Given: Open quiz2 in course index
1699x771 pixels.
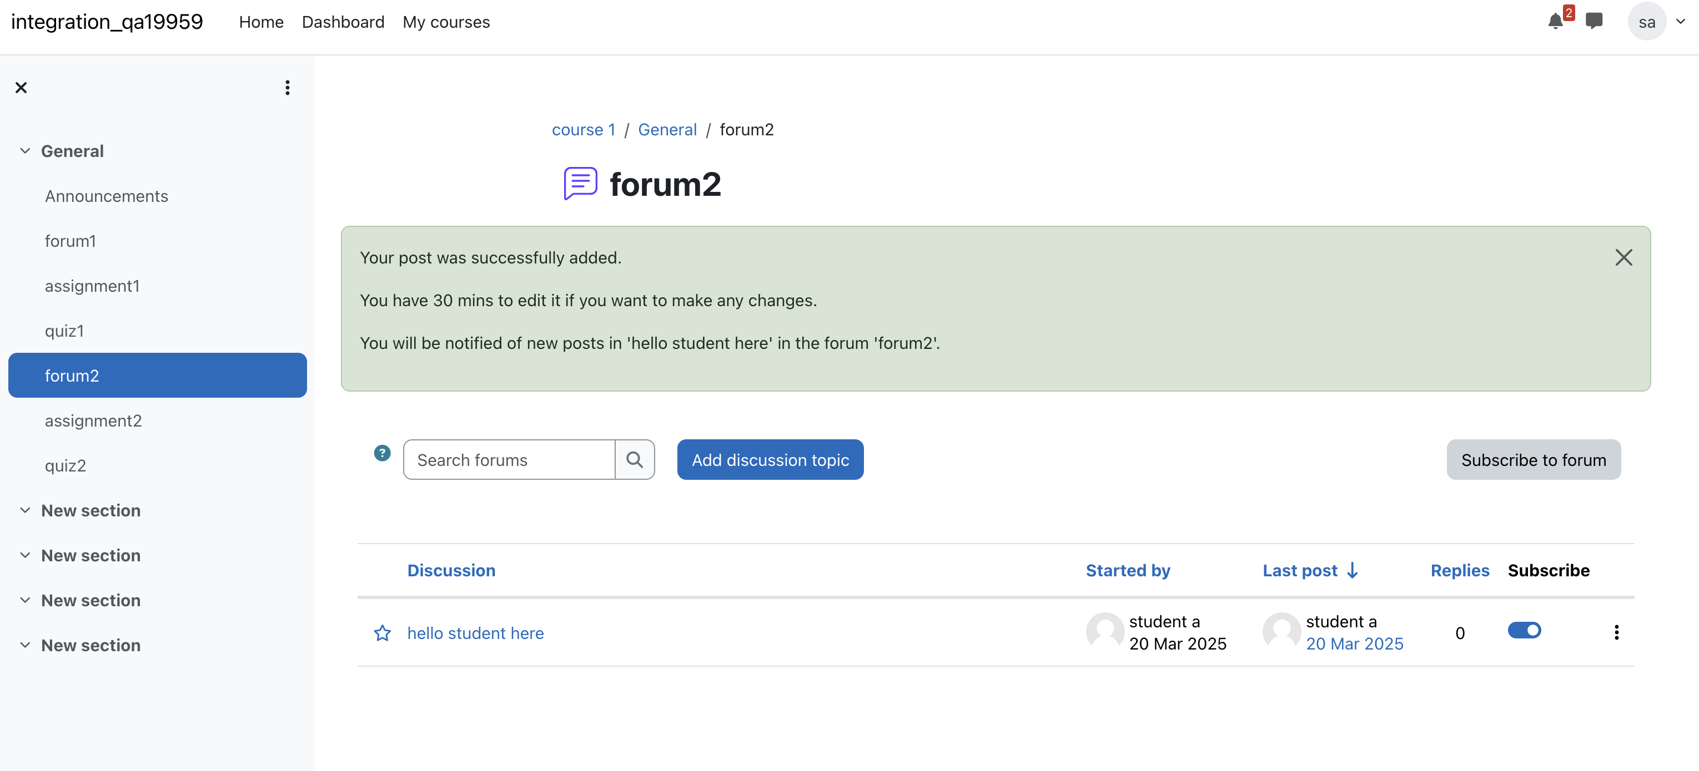Looking at the screenshot, I should coord(64,465).
